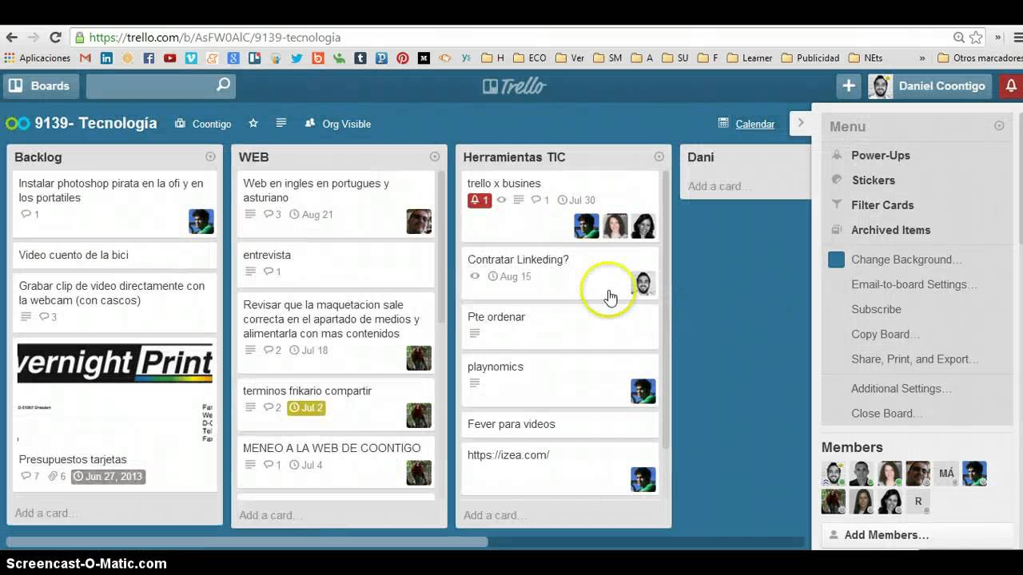Open the Boards menu button

click(42, 85)
